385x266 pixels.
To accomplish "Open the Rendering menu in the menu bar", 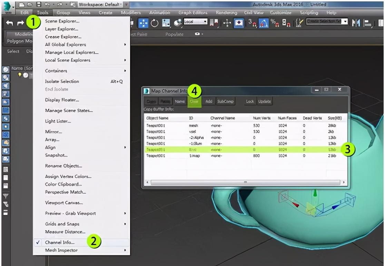I will [226, 12].
